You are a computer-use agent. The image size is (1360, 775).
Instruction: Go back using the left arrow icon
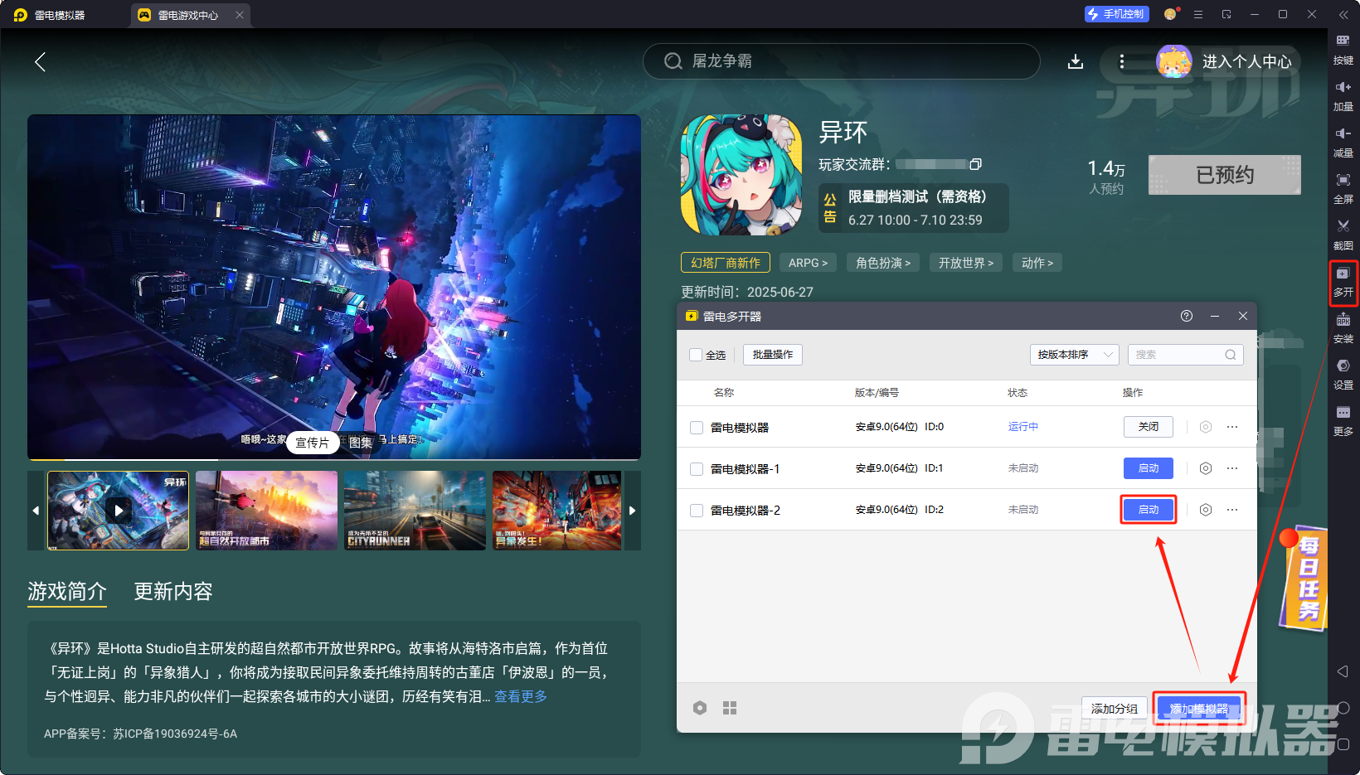point(40,61)
